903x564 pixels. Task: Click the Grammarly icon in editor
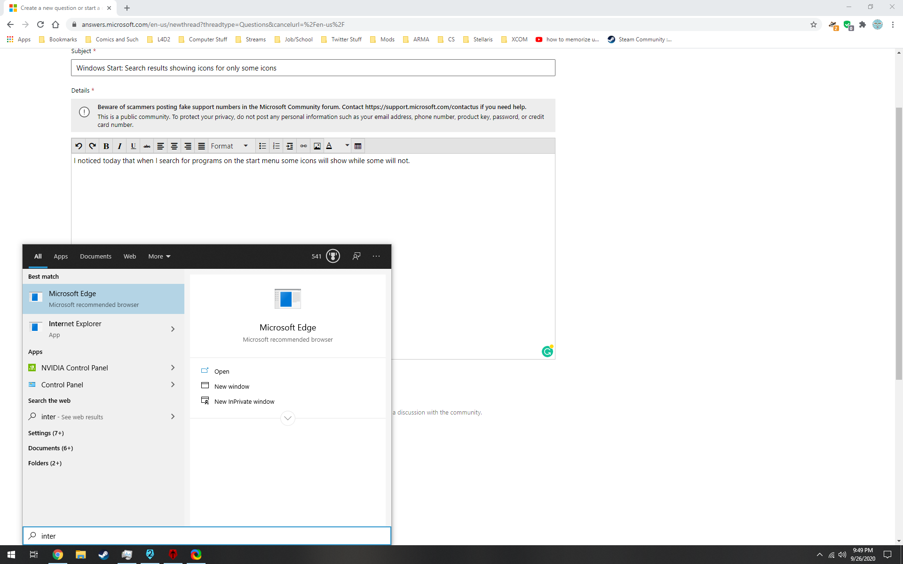click(x=547, y=351)
